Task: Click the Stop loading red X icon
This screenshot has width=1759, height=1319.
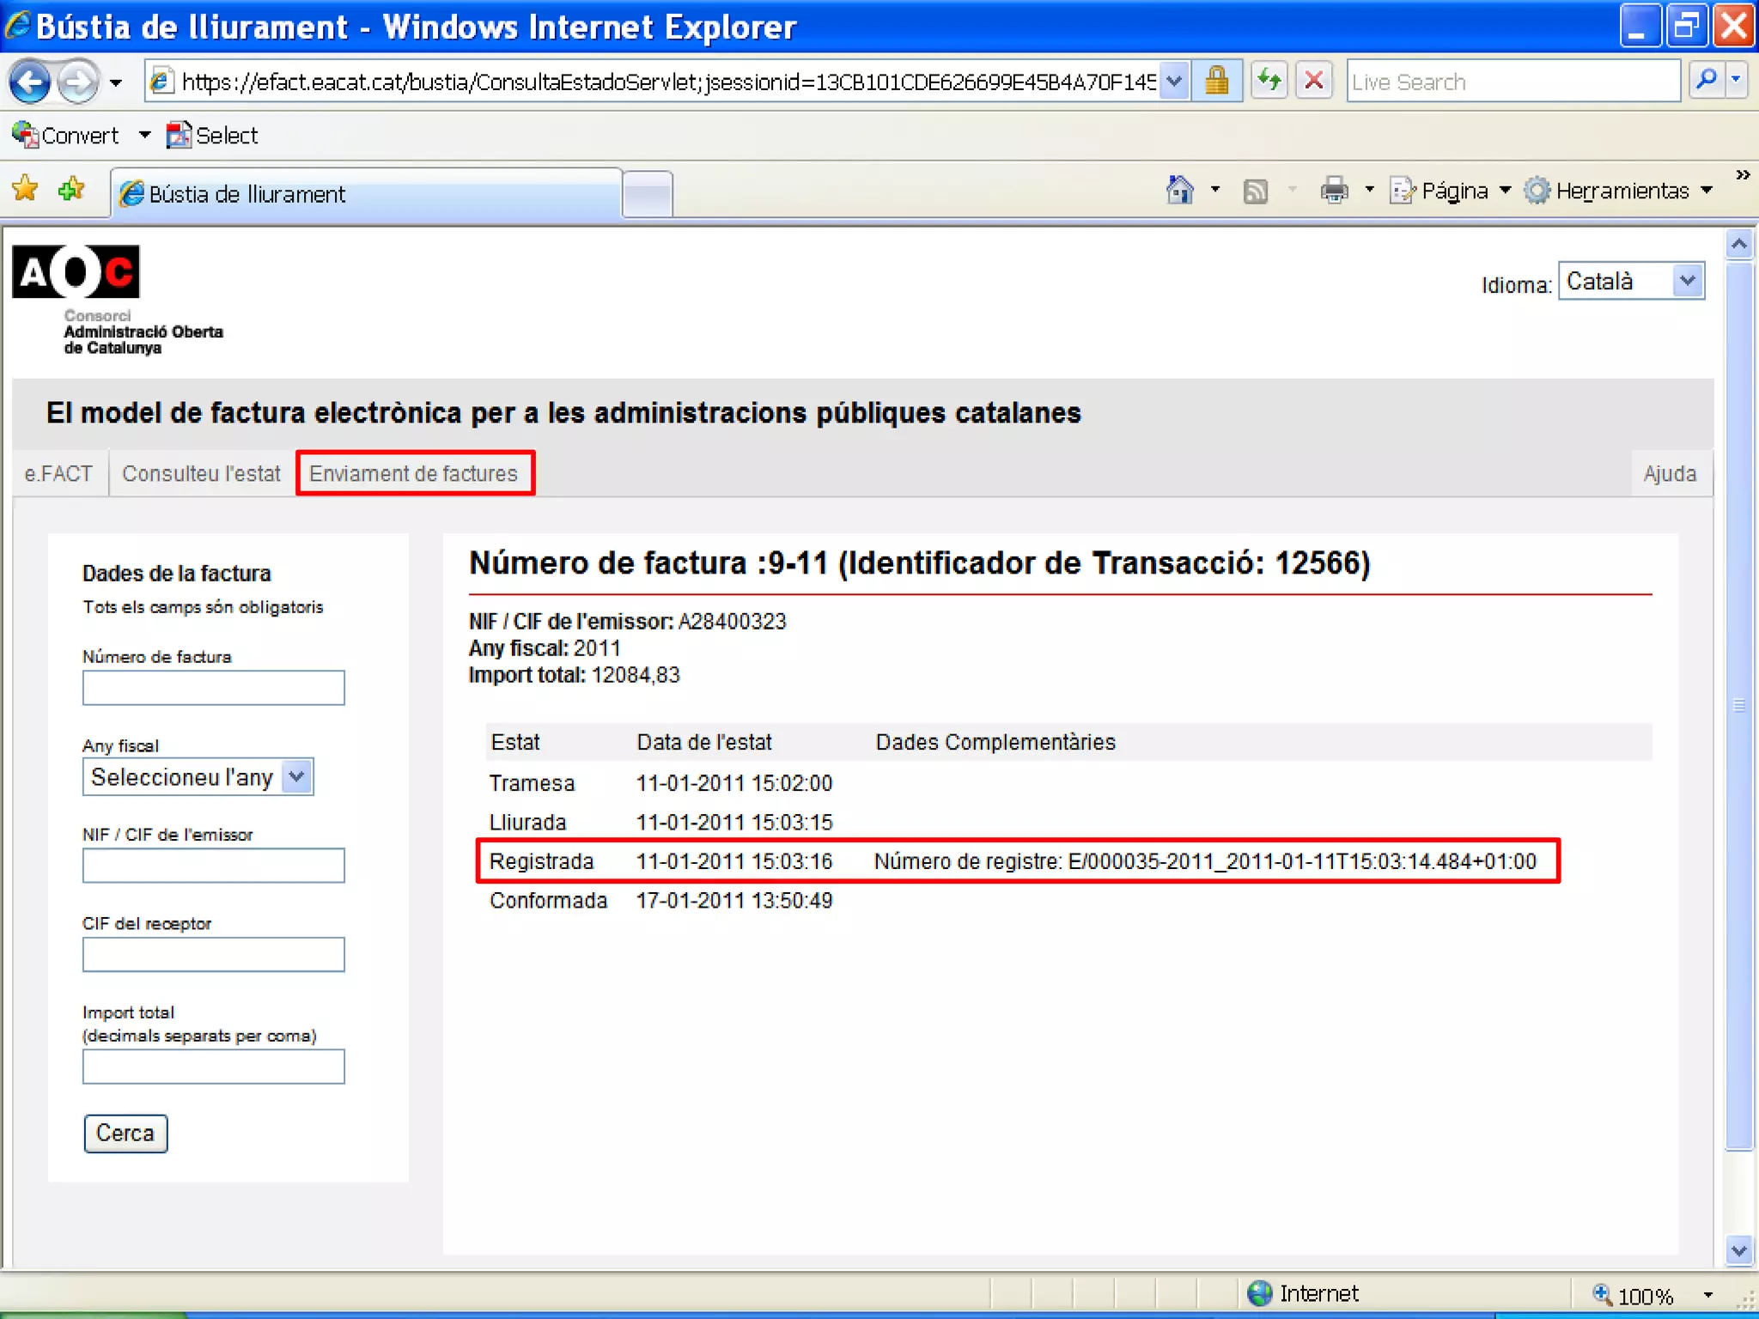Action: point(1313,82)
